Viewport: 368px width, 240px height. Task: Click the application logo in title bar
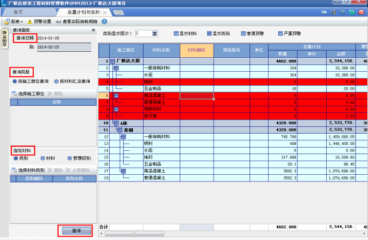point(4,3)
